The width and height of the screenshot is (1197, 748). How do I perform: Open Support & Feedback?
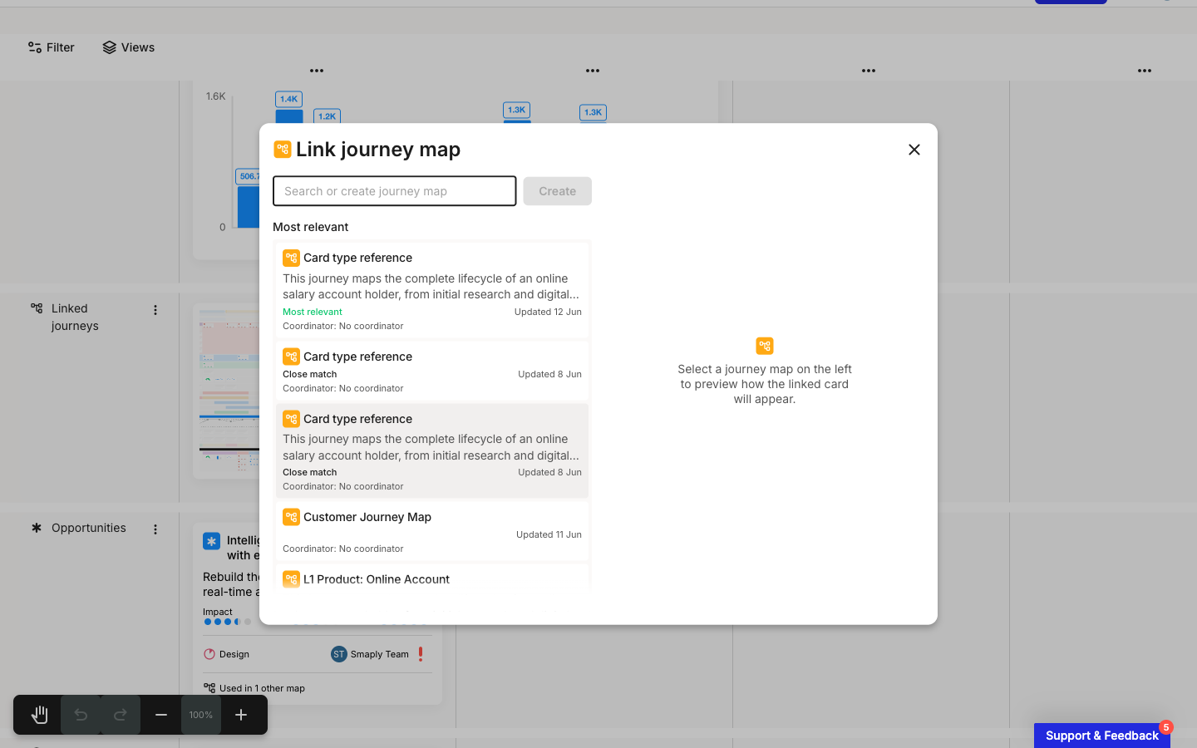(1102, 736)
